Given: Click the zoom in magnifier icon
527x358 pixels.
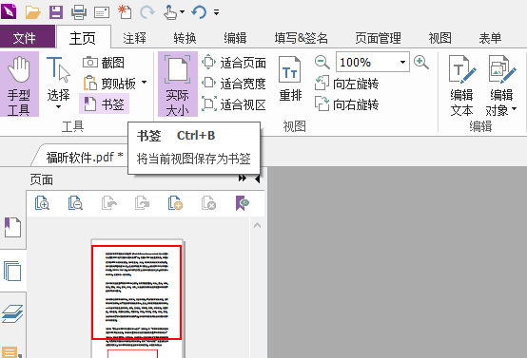Looking at the screenshot, I should tap(421, 63).
